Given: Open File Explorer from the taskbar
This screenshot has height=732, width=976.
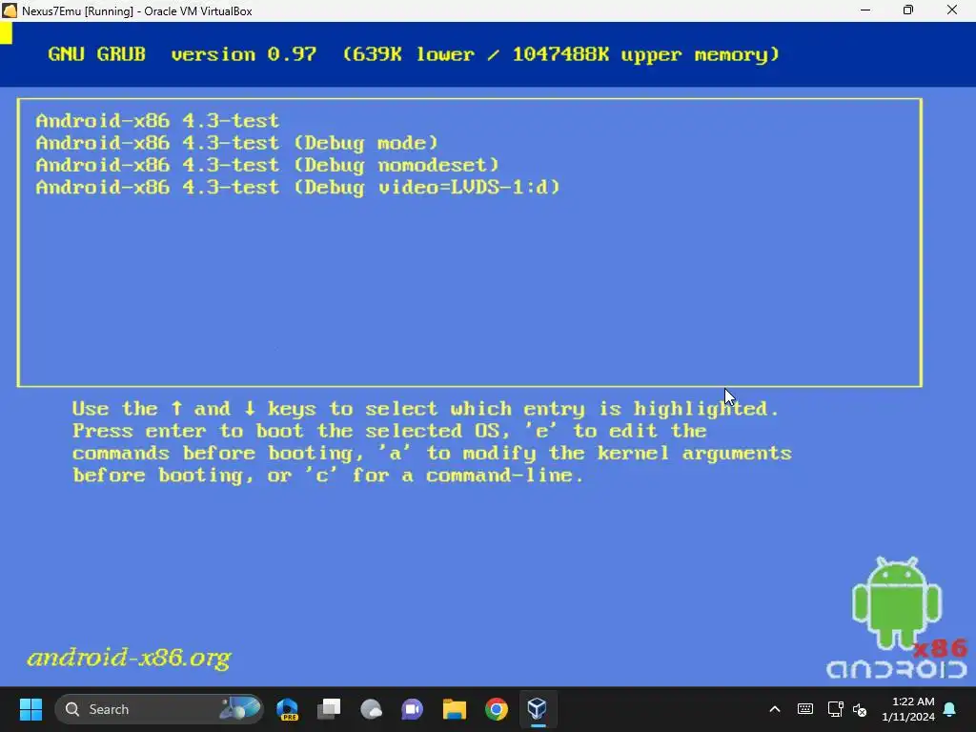Looking at the screenshot, I should (455, 709).
